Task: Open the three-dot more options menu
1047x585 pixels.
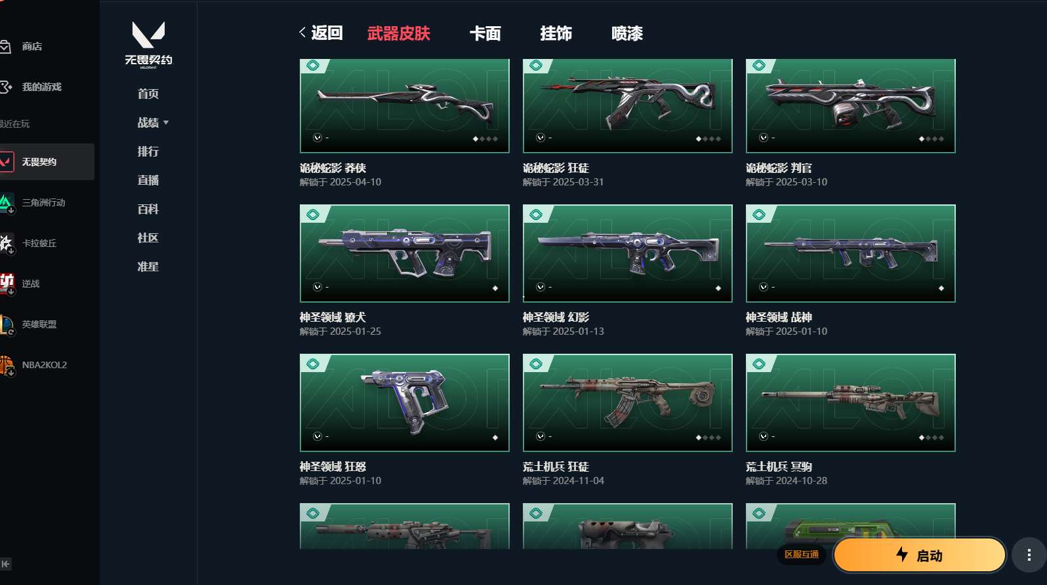Action: pyautogui.click(x=1029, y=556)
